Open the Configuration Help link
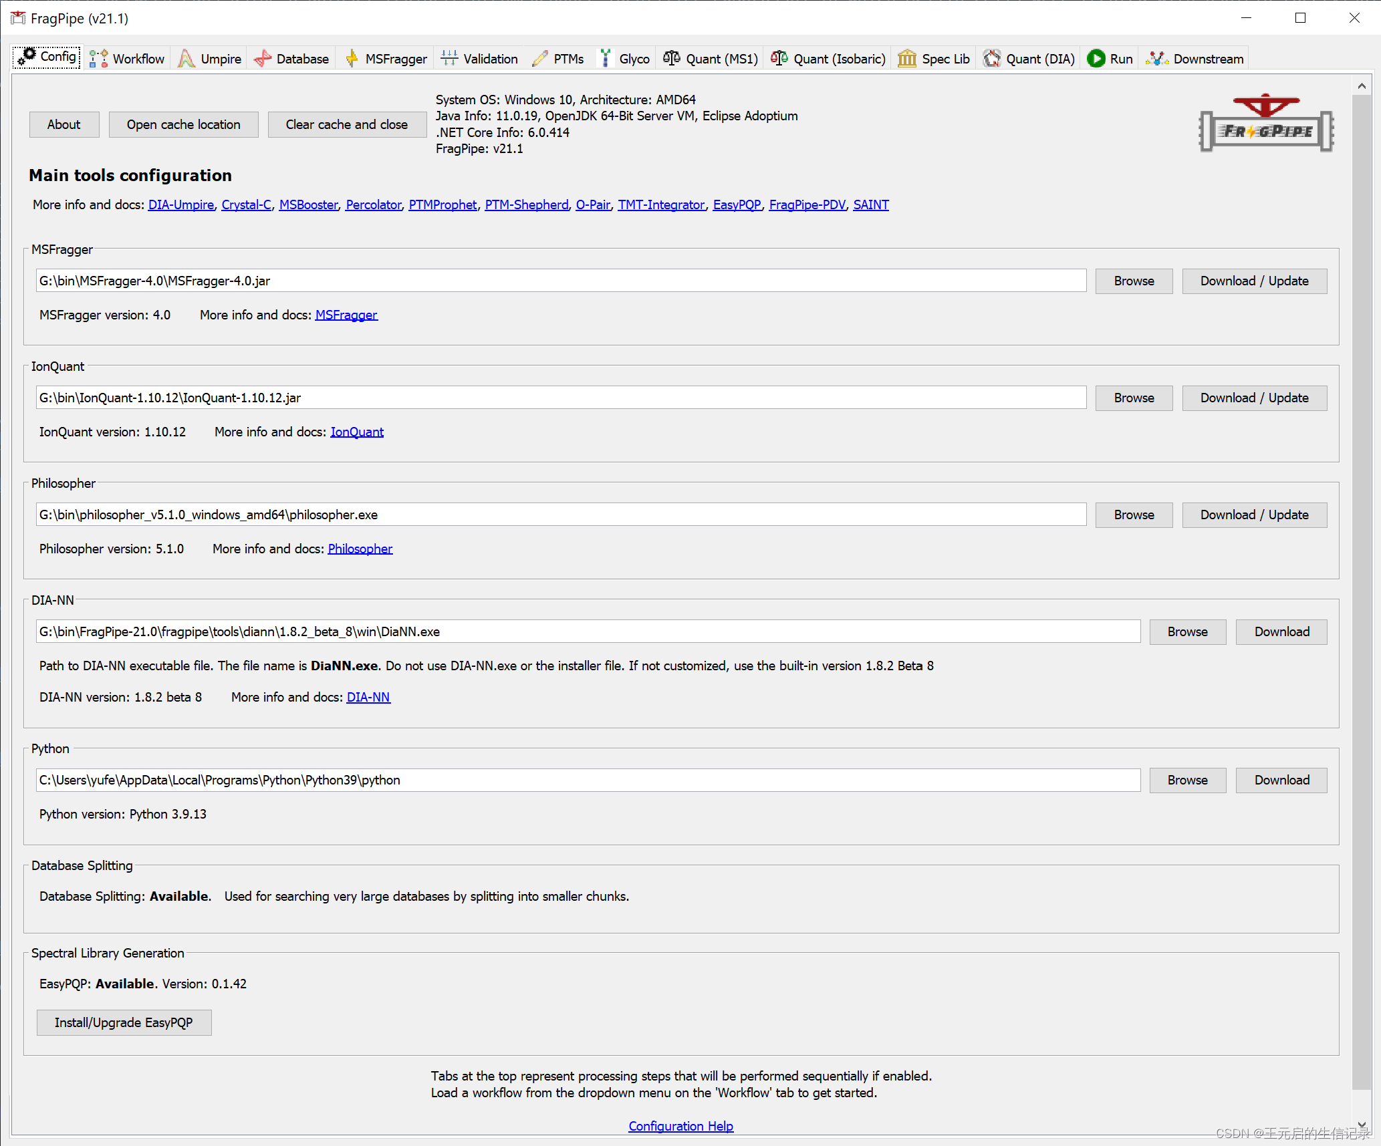 (x=680, y=1126)
